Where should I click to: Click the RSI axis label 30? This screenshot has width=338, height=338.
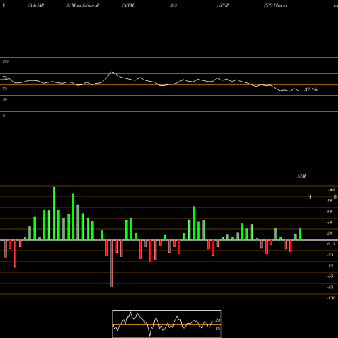point(5,99)
